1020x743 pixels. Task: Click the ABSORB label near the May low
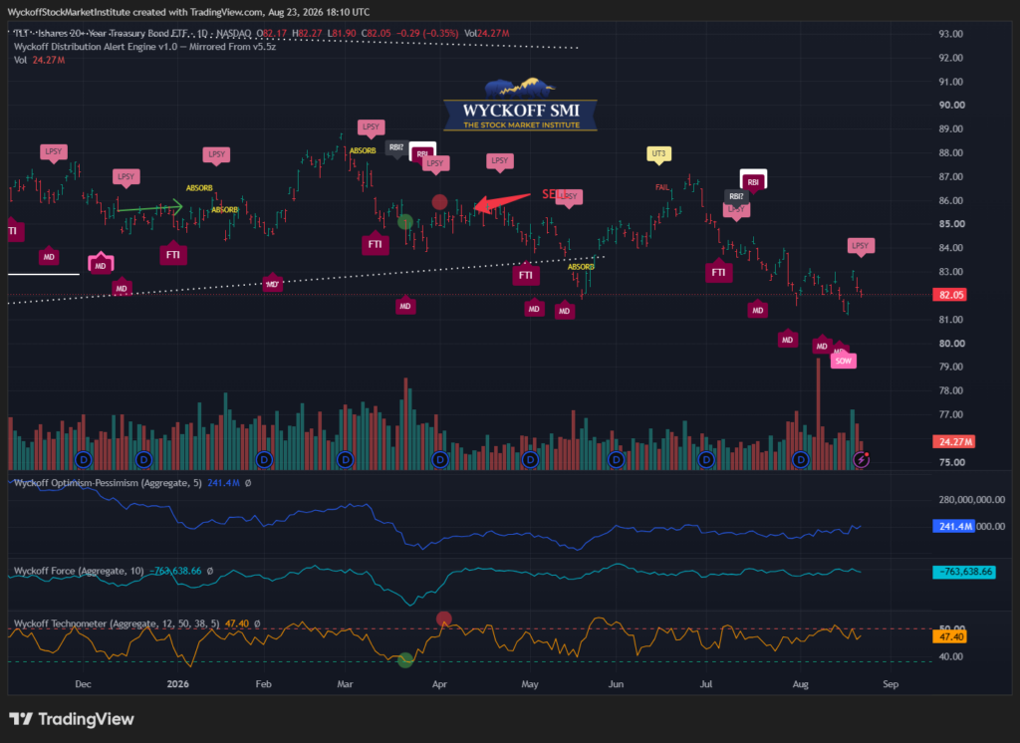(581, 267)
